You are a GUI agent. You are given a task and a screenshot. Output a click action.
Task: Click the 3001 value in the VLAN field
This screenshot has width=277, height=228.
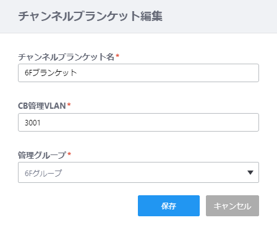(x=33, y=122)
